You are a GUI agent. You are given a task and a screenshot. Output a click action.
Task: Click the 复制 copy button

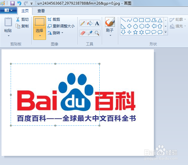[22, 26]
